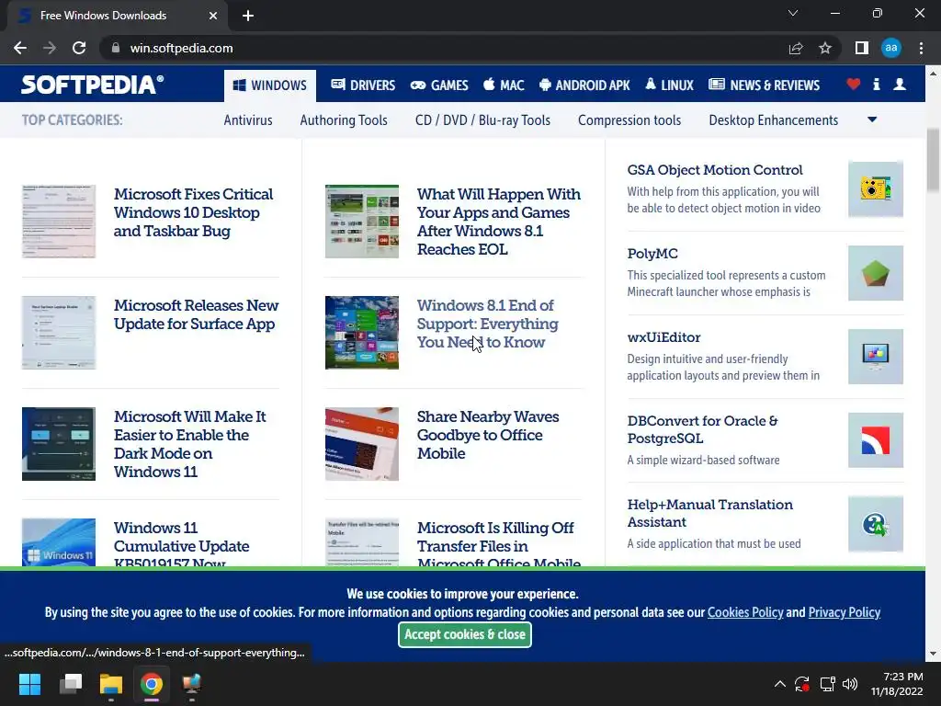Click thumbnail of Dark Mode Windows 11 article
This screenshot has width=941, height=706.
pos(59,444)
